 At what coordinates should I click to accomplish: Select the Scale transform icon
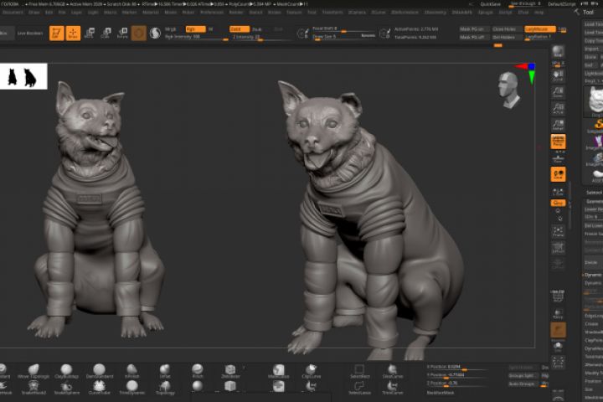(x=106, y=33)
